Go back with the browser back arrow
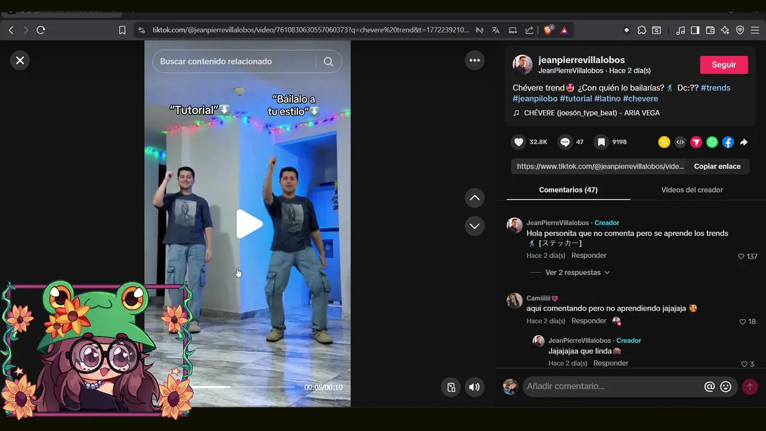Viewport: 766px width, 431px height. [11, 30]
